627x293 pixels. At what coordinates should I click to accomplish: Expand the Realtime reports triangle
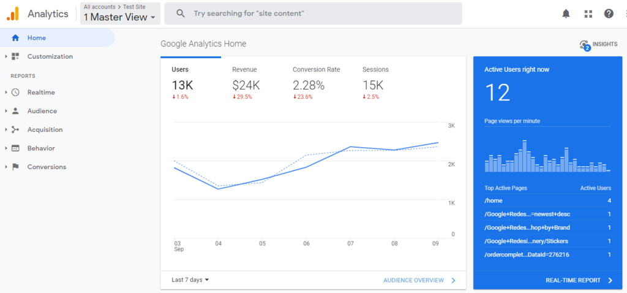coord(6,93)
